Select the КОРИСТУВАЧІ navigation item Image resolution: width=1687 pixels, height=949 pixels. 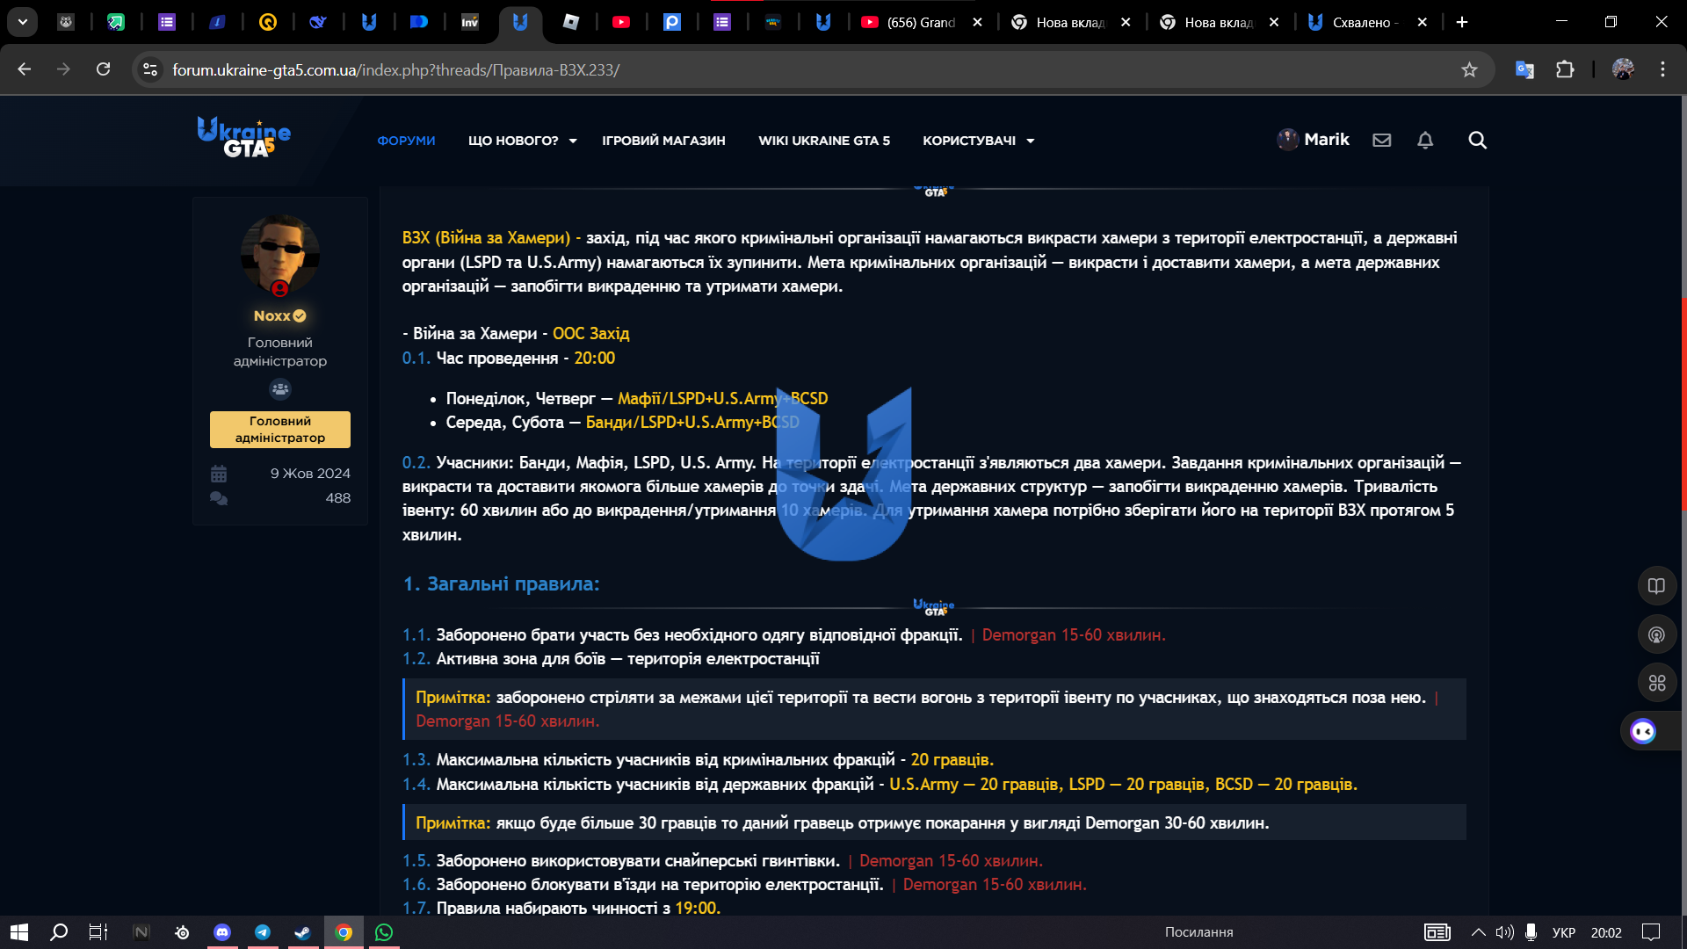click(x=969, y=141)
